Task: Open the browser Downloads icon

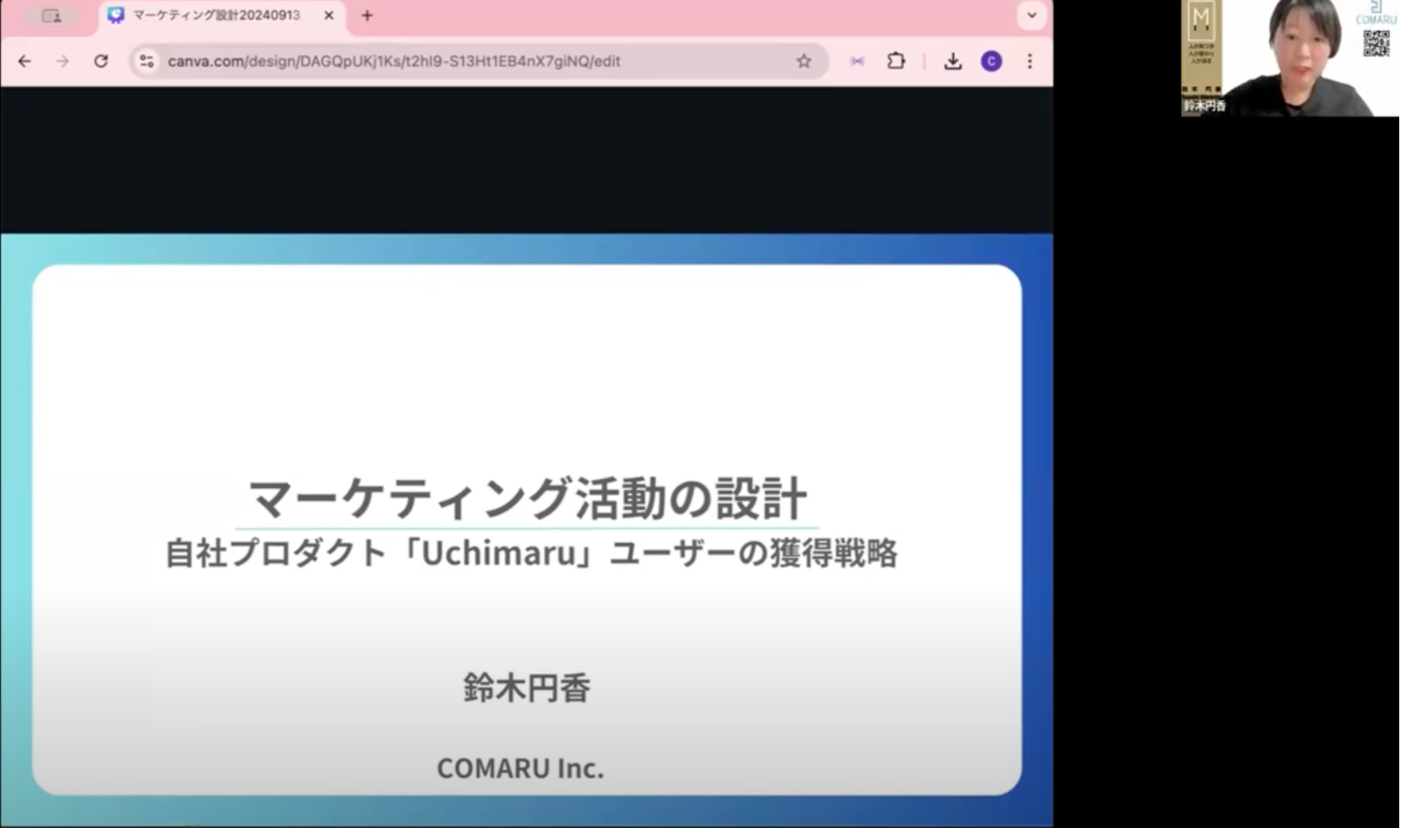Action: (953, 61)
